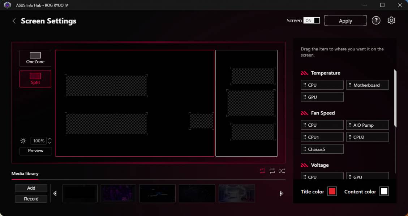Decrease brightness with the down stepper arrow

50,143
